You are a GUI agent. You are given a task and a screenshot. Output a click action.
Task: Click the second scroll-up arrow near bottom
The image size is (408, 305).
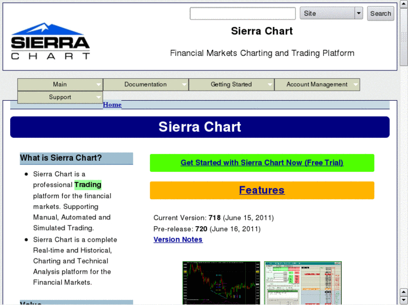point(404,292)
